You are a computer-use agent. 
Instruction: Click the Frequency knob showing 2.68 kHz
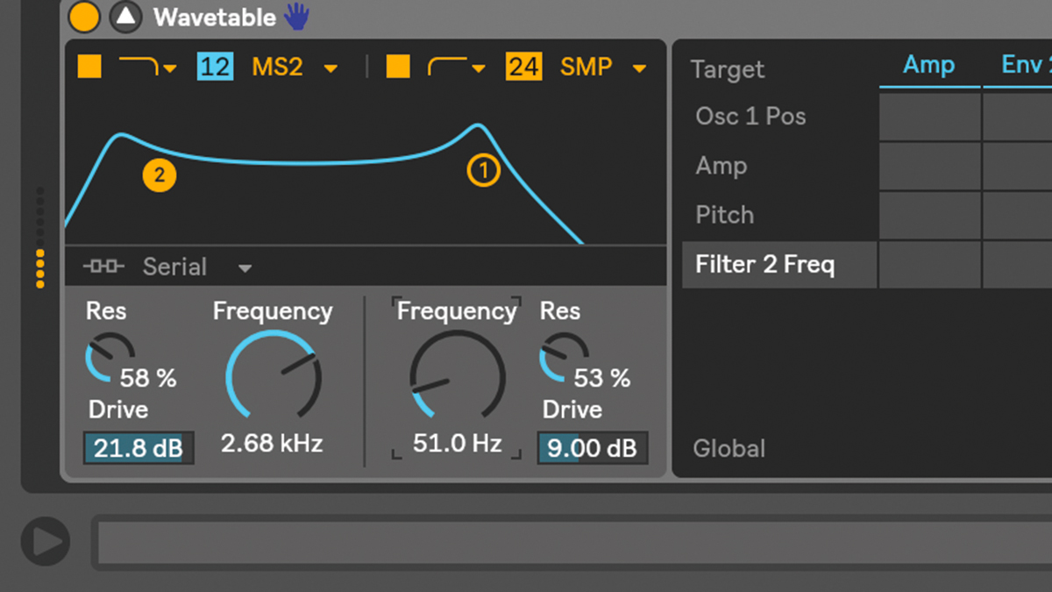273,374
